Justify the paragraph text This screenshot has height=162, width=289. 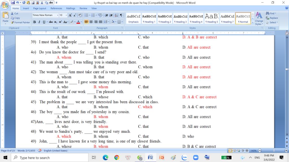point(100,22)
